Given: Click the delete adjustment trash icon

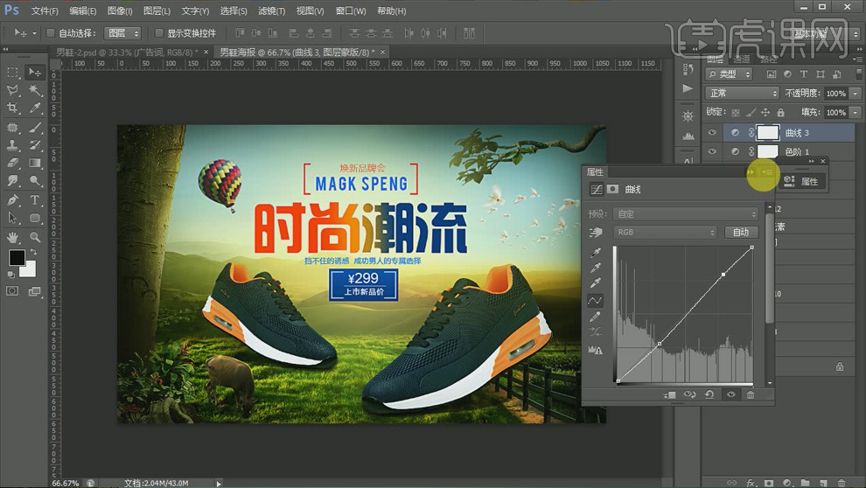Looking at the screenshot, I should [750, 394].
